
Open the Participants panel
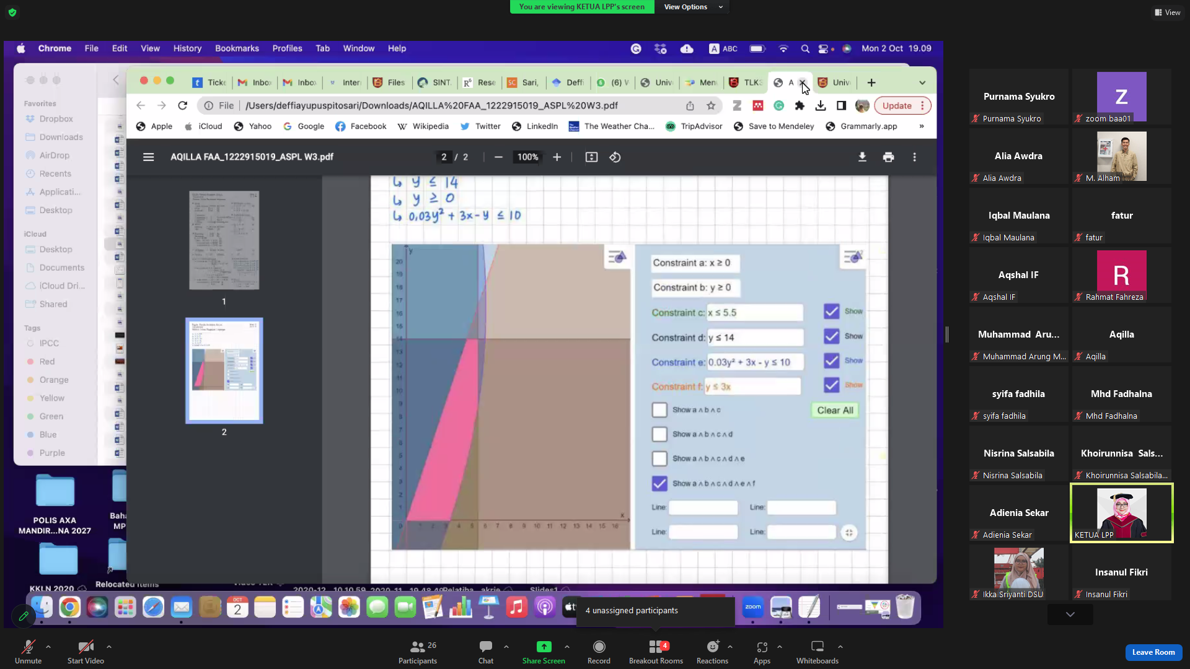418,652
